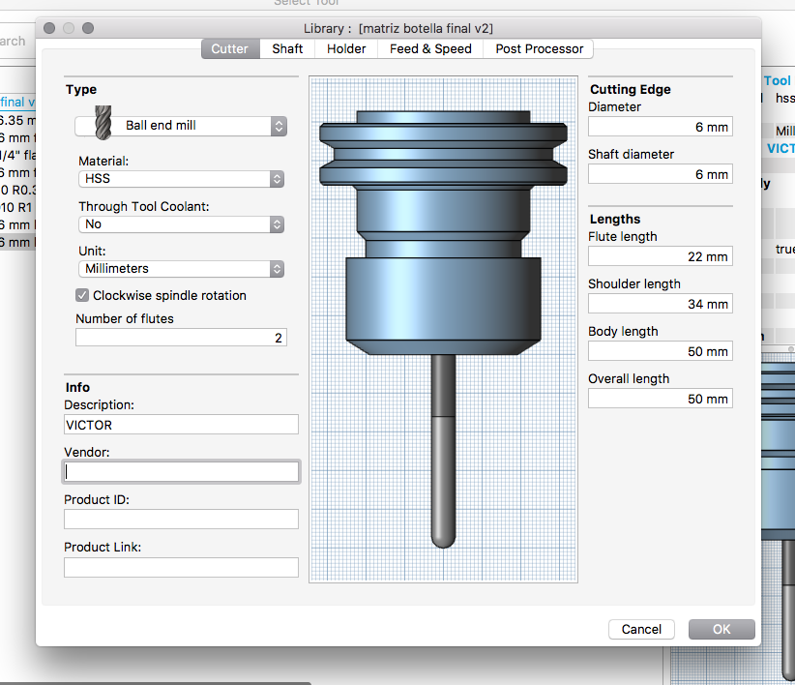Switch to the Cutter tab
The height and width of the screenshot is (685, 795).
(x=230, y=48)
